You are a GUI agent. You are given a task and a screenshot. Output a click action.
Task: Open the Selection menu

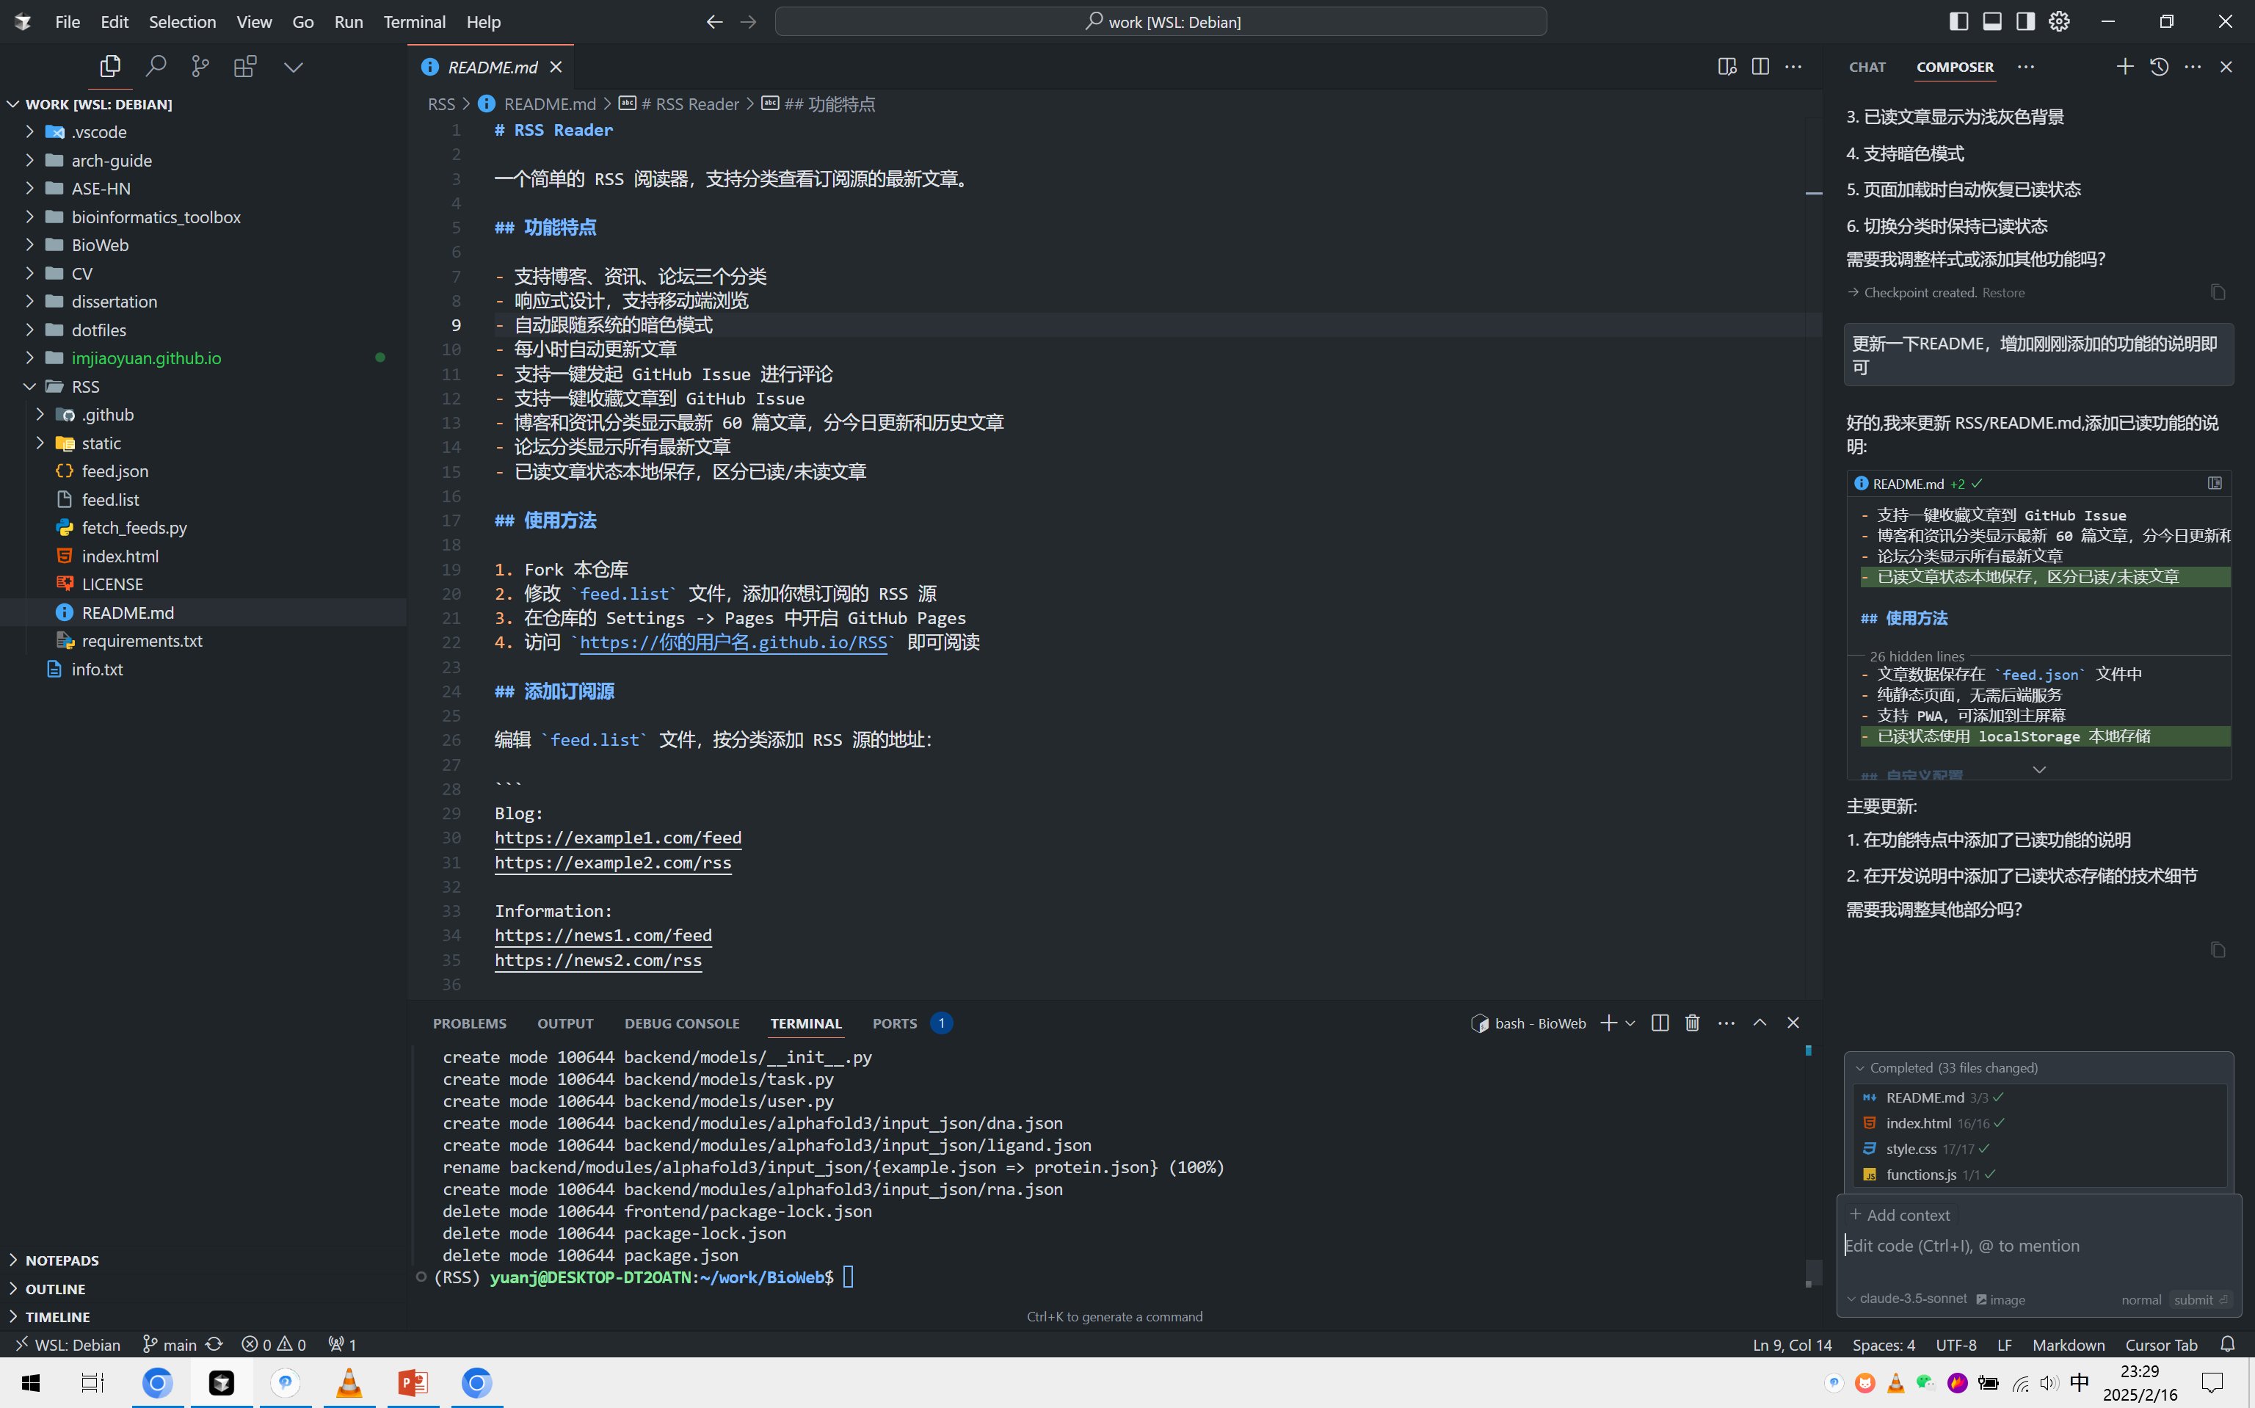[181, 21]
